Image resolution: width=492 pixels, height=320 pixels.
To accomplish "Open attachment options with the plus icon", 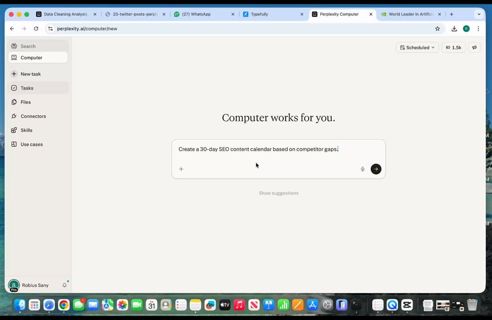I will click(x=181, y=169).
